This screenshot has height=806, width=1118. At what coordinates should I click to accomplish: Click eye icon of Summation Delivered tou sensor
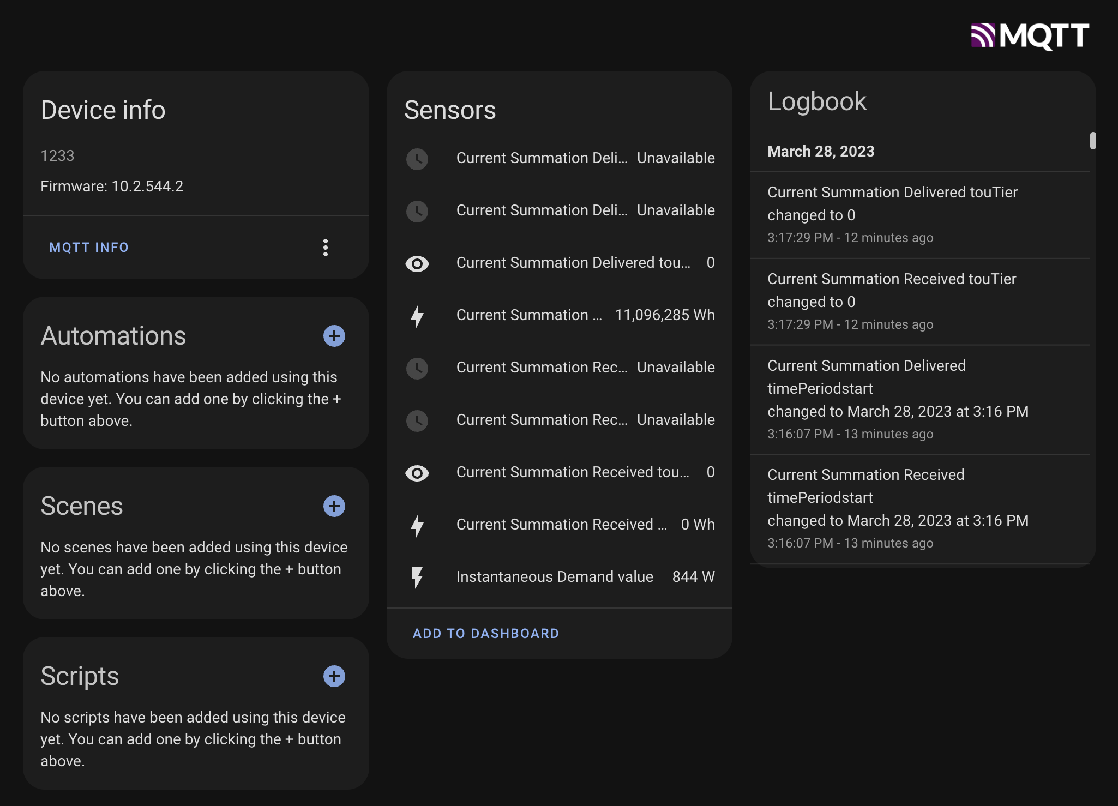point(417,264)
